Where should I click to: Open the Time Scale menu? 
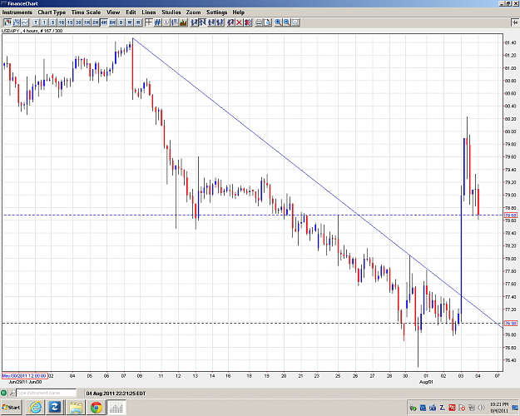click(86, 12)
